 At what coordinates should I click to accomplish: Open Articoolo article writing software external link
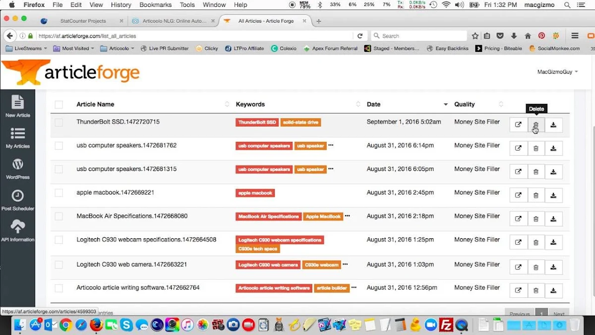point(518,291)
